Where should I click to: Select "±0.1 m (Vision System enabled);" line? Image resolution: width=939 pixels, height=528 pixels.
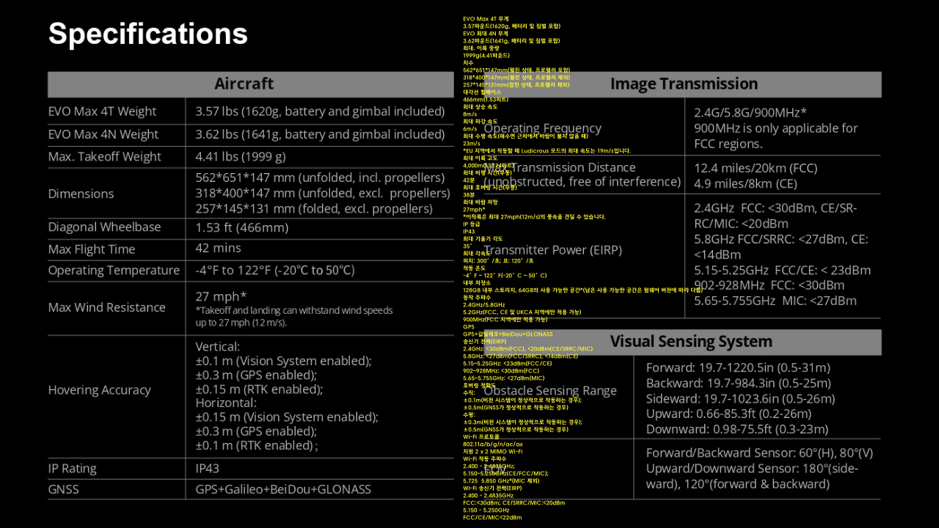284,361
